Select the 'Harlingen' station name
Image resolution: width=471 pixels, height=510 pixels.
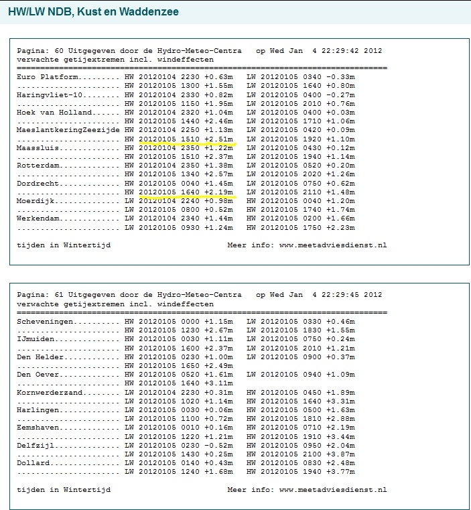click(x=38, y=410)
